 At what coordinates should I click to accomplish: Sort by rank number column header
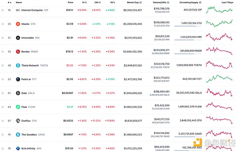10,2
